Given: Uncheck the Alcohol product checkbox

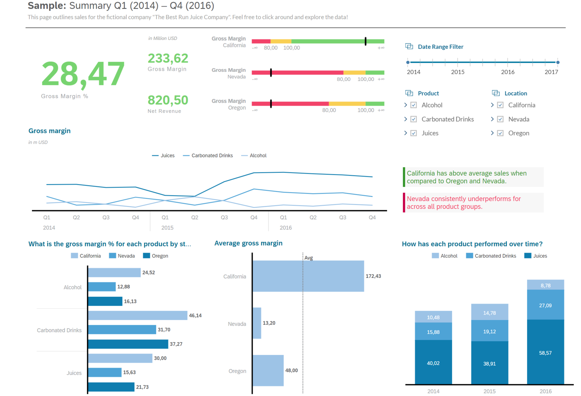Looking at the screenshot, I should click(414, 105).
